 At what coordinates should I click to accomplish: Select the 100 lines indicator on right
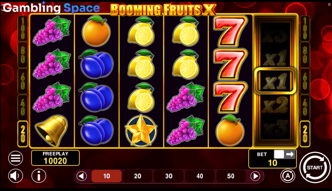[305, 28]
